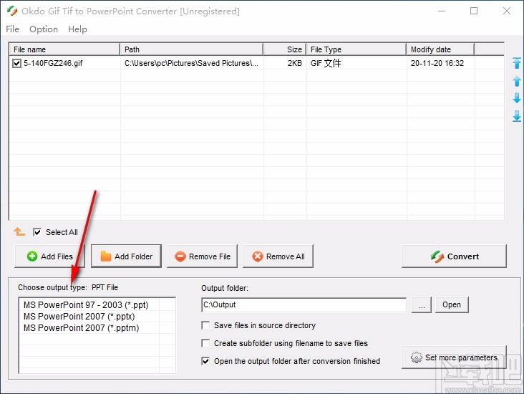524x394 pixels.
Task: Start conversion with the Convert button
Action: pos(454,256)
